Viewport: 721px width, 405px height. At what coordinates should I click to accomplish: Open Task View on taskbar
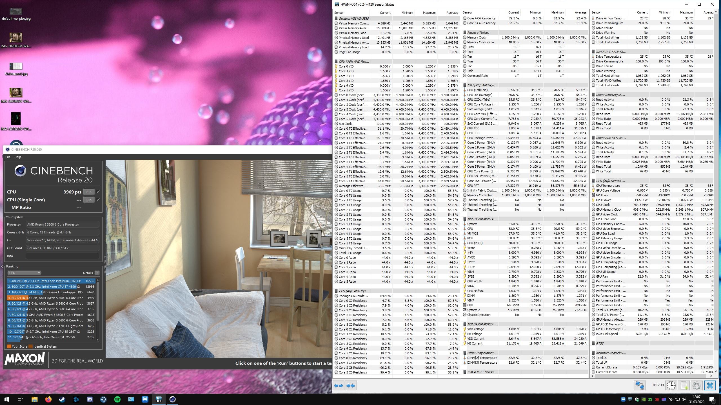click(x=20, y=399)
